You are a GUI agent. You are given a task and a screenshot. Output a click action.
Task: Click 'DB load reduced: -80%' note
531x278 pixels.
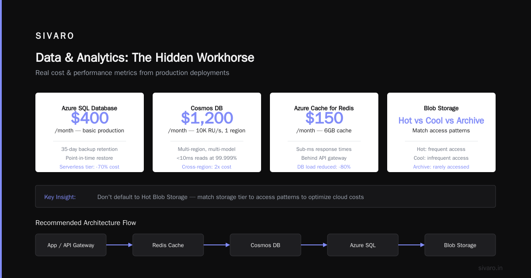click(324, 167)
